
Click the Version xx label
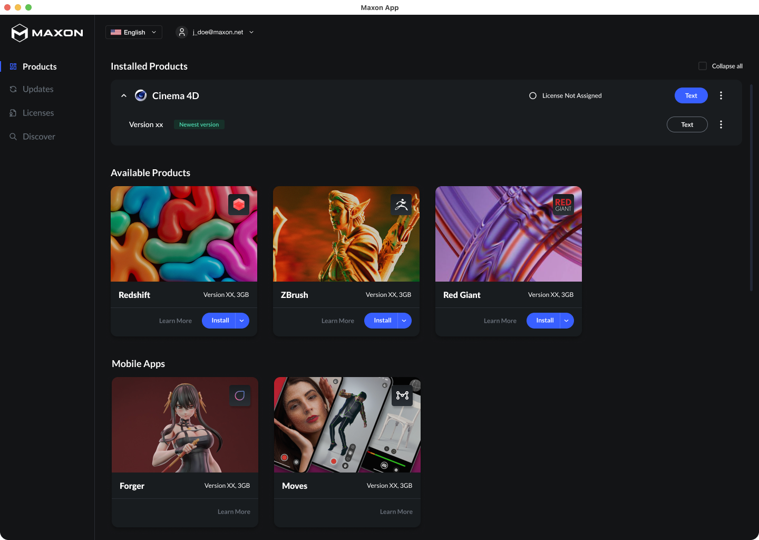click(146, 124)
